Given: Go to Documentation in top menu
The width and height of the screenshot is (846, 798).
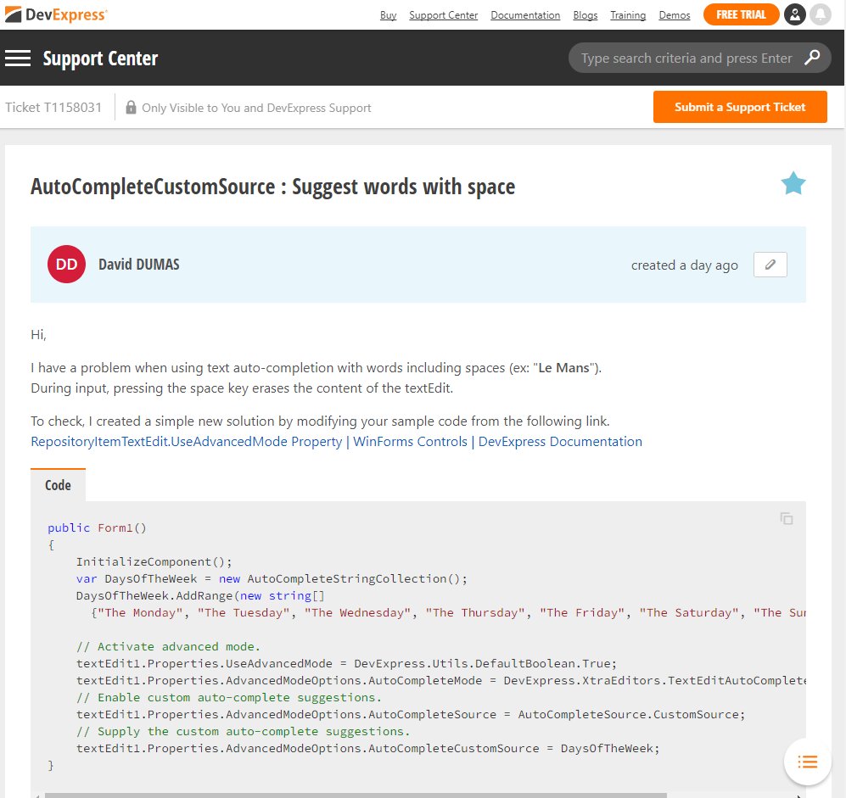Looking at the screenshot, I should (525, 15).
